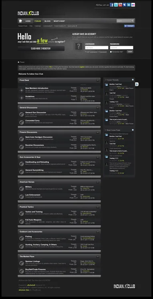This screenshot has height=299, width=153.
Task: Open the Forgot Password link
Action: click(x=103, y=52)
